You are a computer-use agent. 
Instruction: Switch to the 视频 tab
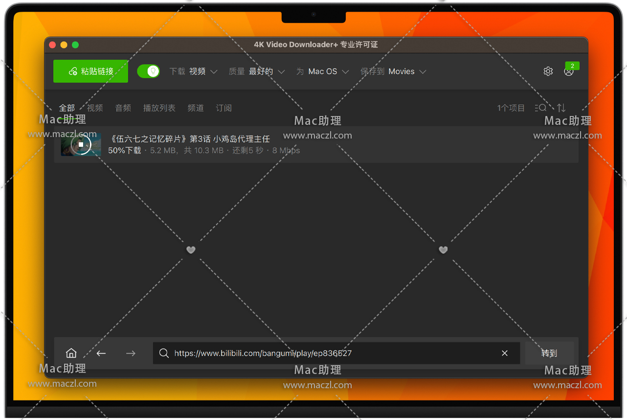pyautogui.click(x=95, y=108)
